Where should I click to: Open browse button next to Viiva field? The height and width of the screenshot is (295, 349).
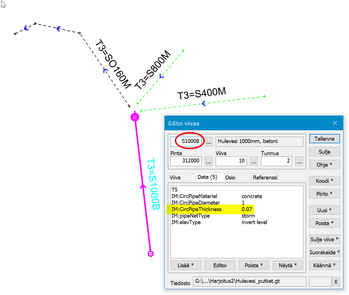click(x=254, y=161)
